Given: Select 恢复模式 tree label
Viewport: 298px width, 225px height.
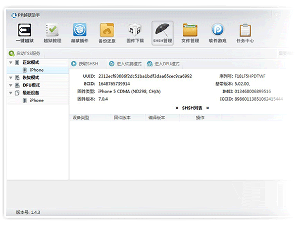Looking at the screenshot, I should pos(31,77).
